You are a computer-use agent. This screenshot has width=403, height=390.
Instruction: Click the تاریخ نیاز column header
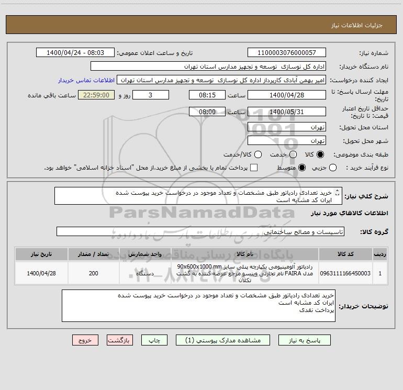click(x=41, y=254)
